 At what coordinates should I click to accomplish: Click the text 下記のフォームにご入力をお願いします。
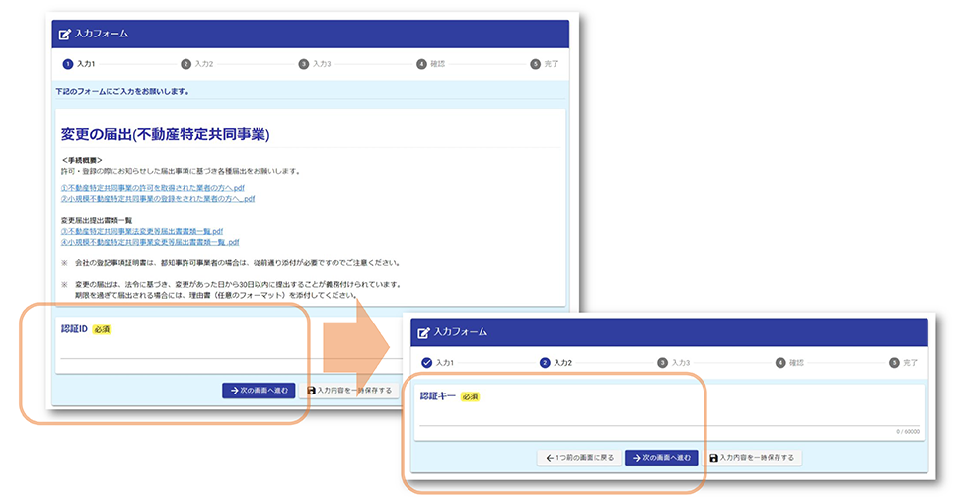(x=123, y=91)
